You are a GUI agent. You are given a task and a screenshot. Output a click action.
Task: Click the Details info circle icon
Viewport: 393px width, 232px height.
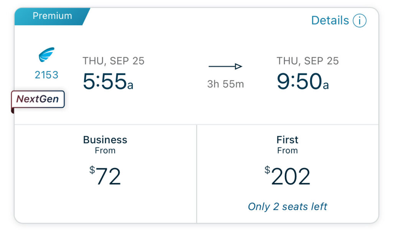[359, 21]
